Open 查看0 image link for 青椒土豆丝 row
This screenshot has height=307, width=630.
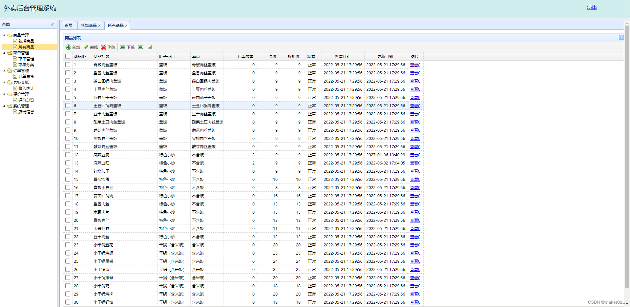coord(415,188)
